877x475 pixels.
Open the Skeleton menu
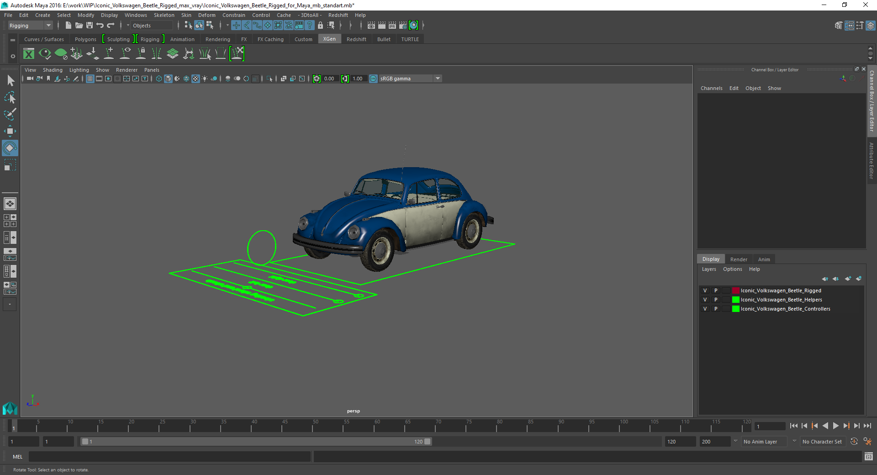click(164, 15)
